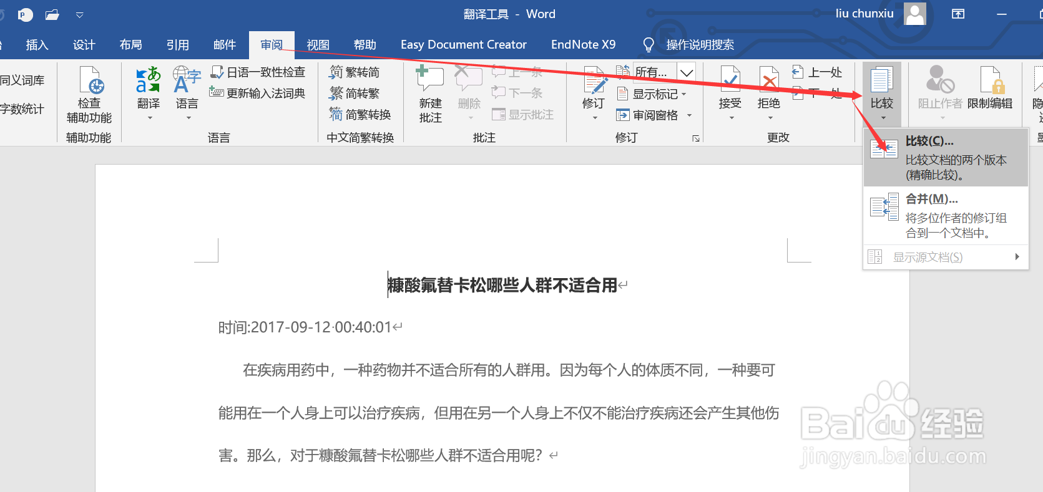Screen dimensions: 1043x492
Task: Switch to the References tab
Action: 177,45
